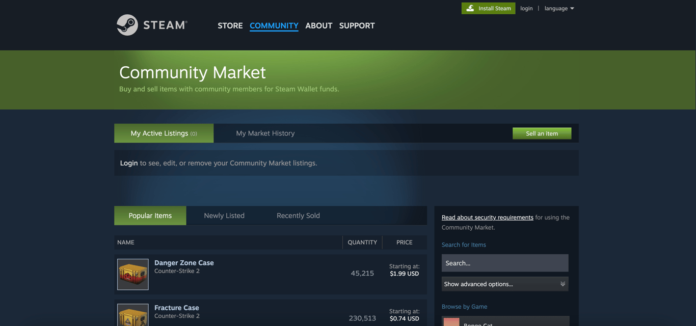Click the Community Market title
696x326 pixels.
(x=193, y=72)
